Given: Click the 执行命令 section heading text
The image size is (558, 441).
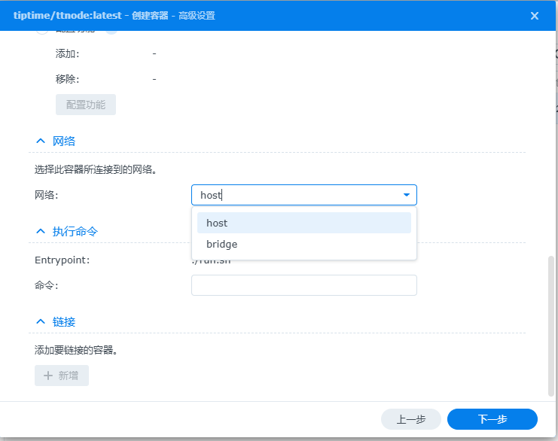Looking at the screenshot, I should click(75, 231).
